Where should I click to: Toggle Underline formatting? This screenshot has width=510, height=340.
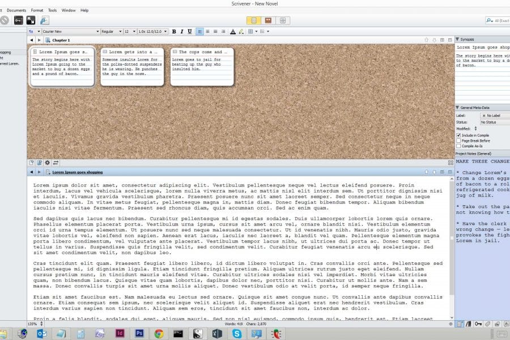pos(190,32)
